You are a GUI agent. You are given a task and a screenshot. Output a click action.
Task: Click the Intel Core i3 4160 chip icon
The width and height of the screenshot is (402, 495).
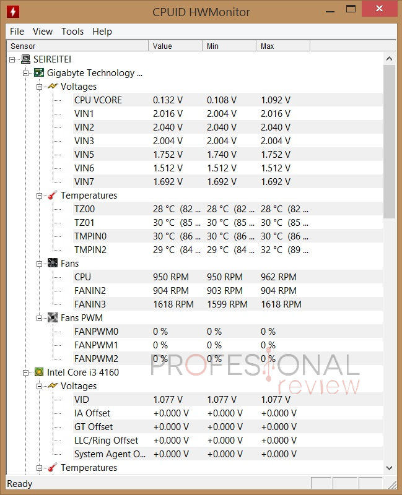pyautogui.click(x=39, y=372)
